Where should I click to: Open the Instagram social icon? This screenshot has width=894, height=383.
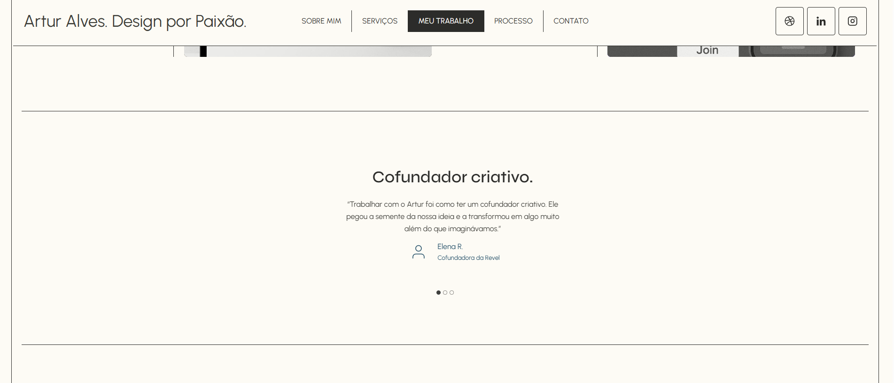(x=852, y=21)
